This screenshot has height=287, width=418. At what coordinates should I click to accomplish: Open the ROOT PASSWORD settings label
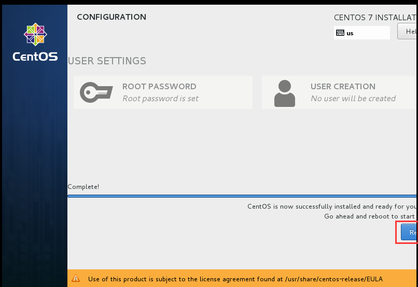tap(159, 87)
